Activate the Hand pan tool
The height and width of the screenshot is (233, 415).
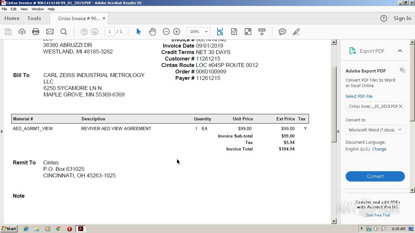(x=152, y=32)
